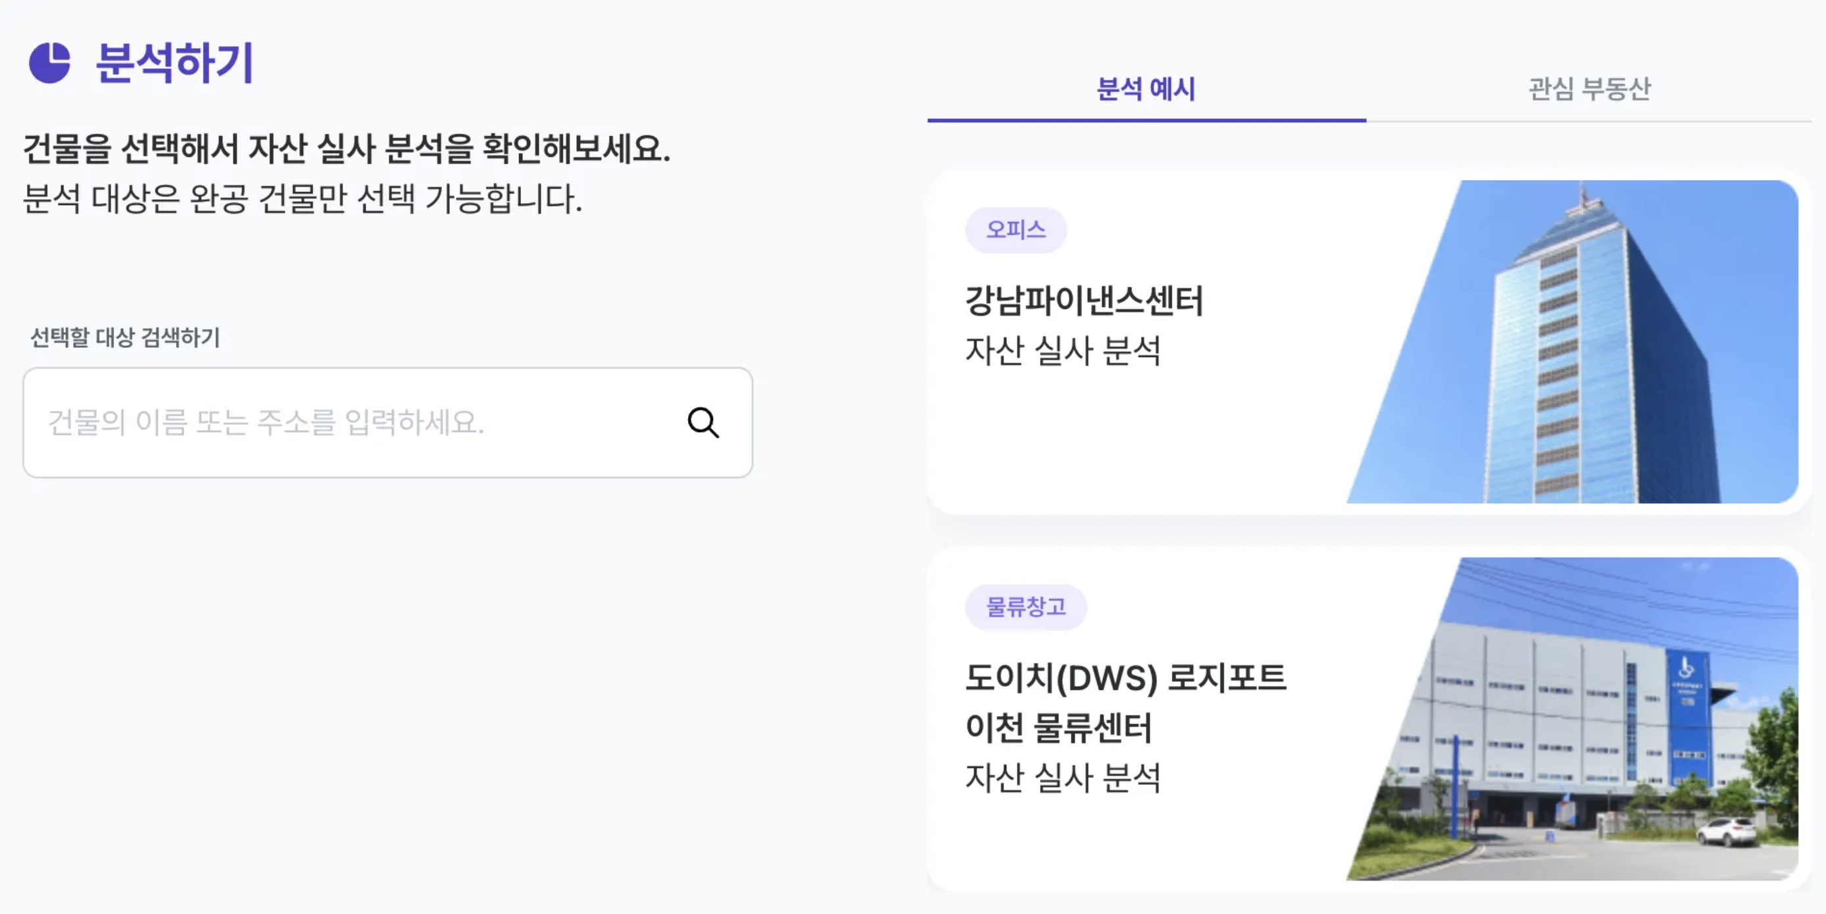
Task: Click the 오피스 category tag
Action: coord(1016,229)
